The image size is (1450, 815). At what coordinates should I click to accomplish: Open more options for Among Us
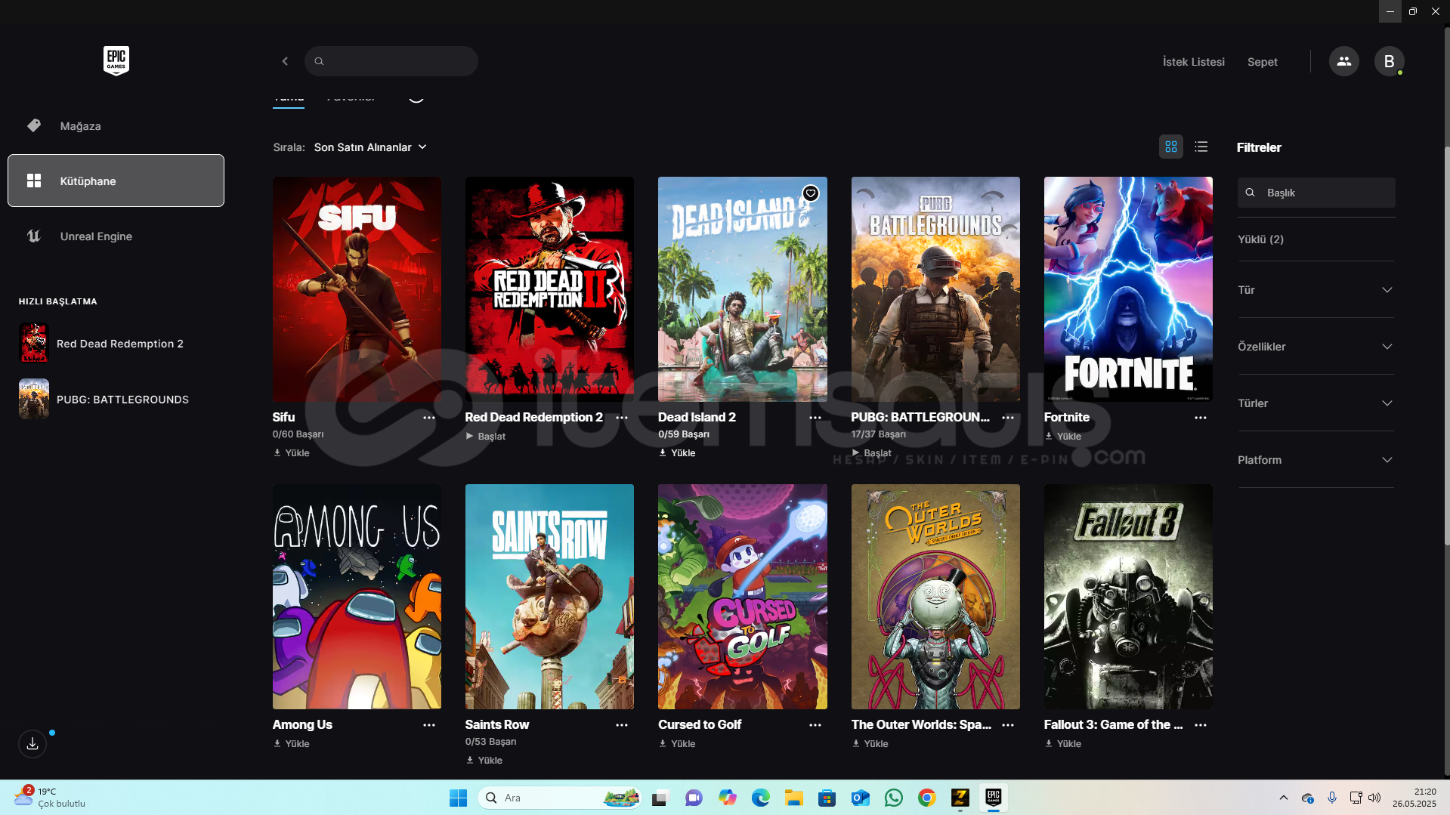click(x=428, y=725)
